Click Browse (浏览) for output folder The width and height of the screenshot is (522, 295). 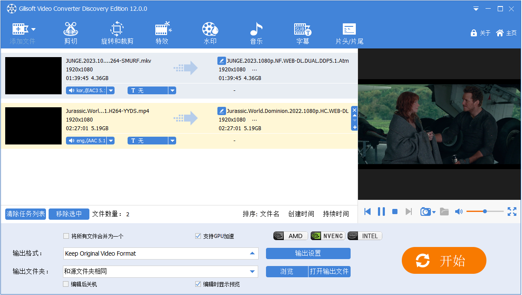click(x=287, y=272)
